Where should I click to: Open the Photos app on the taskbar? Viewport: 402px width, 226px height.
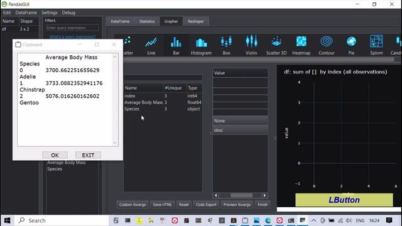(x=256, y=220)
